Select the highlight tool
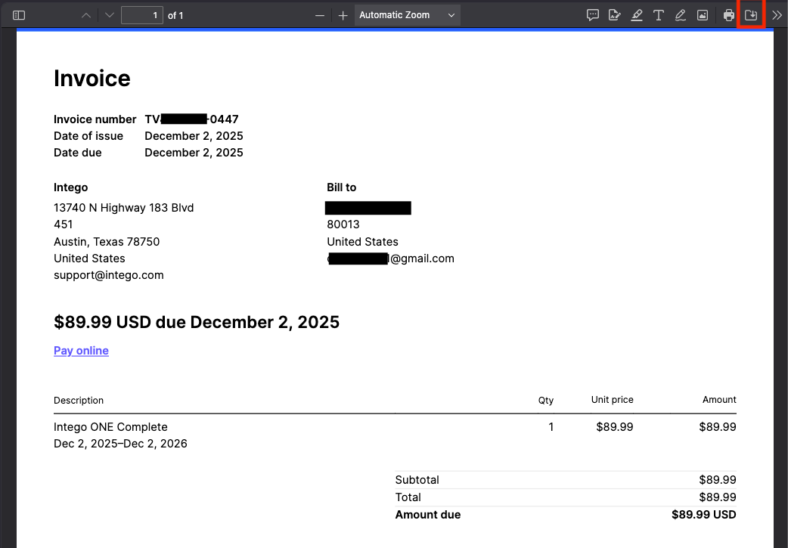This screenshot has width=788, height=548. pos(637,15)
